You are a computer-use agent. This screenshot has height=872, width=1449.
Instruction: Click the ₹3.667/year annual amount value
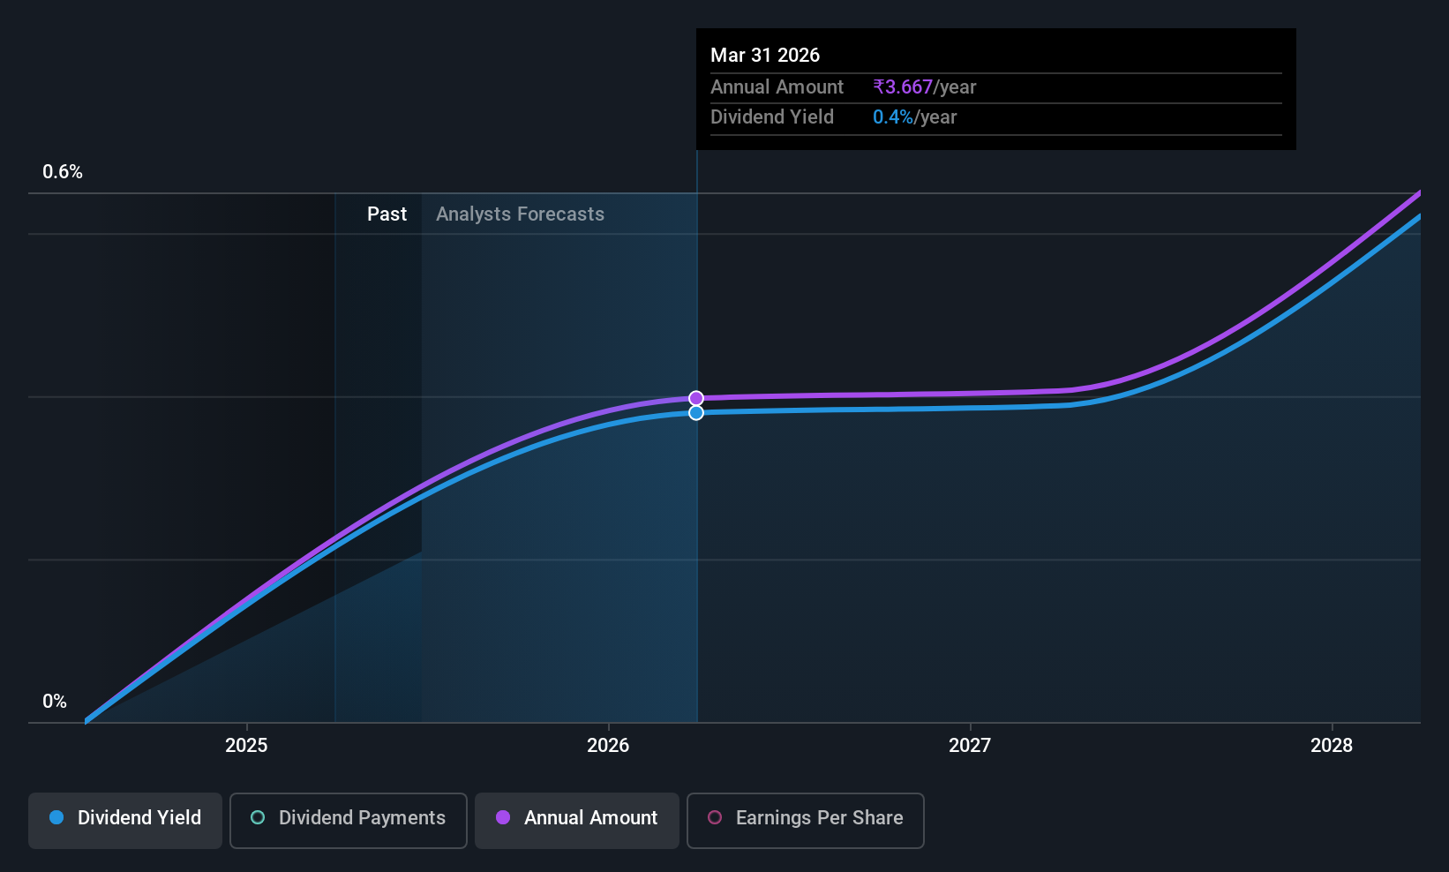point(924,87)
